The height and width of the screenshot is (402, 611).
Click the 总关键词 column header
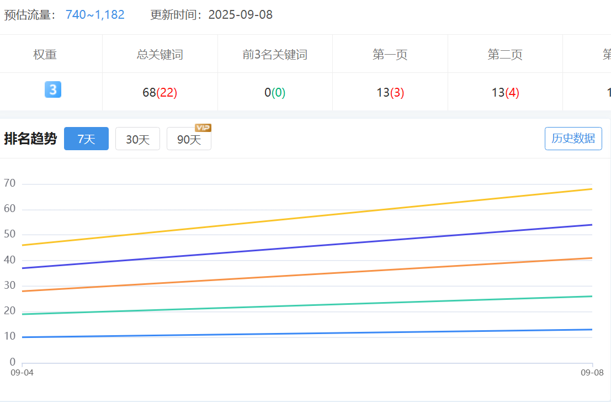click(x=160, y=55)
